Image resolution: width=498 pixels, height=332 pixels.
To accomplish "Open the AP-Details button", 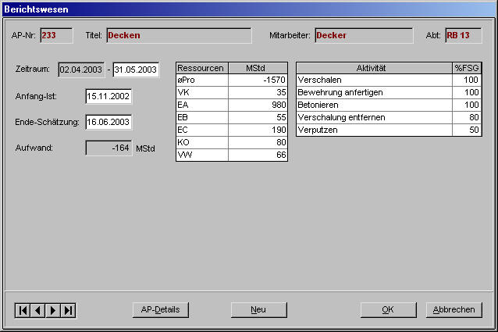I will coord(160,309).
